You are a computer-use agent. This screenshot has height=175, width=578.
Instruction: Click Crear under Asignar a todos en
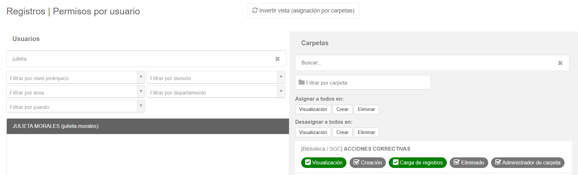tap(342, 109)
